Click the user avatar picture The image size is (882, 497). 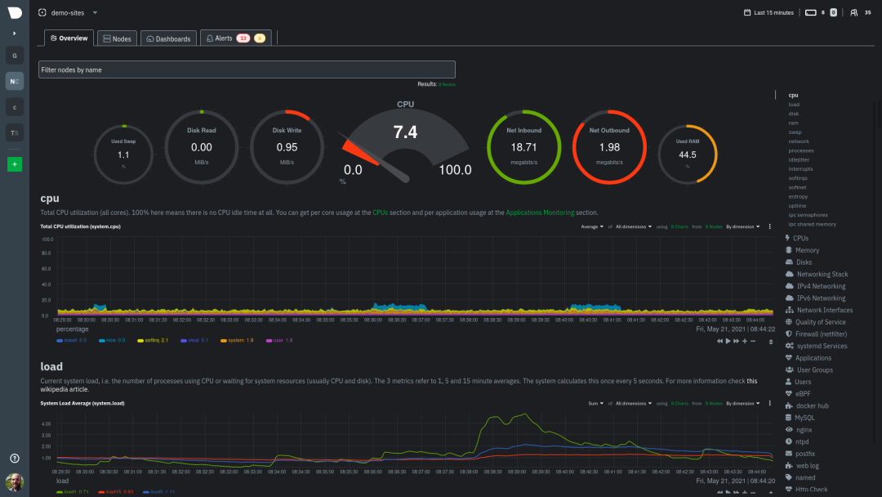click(x=15, y=481)
